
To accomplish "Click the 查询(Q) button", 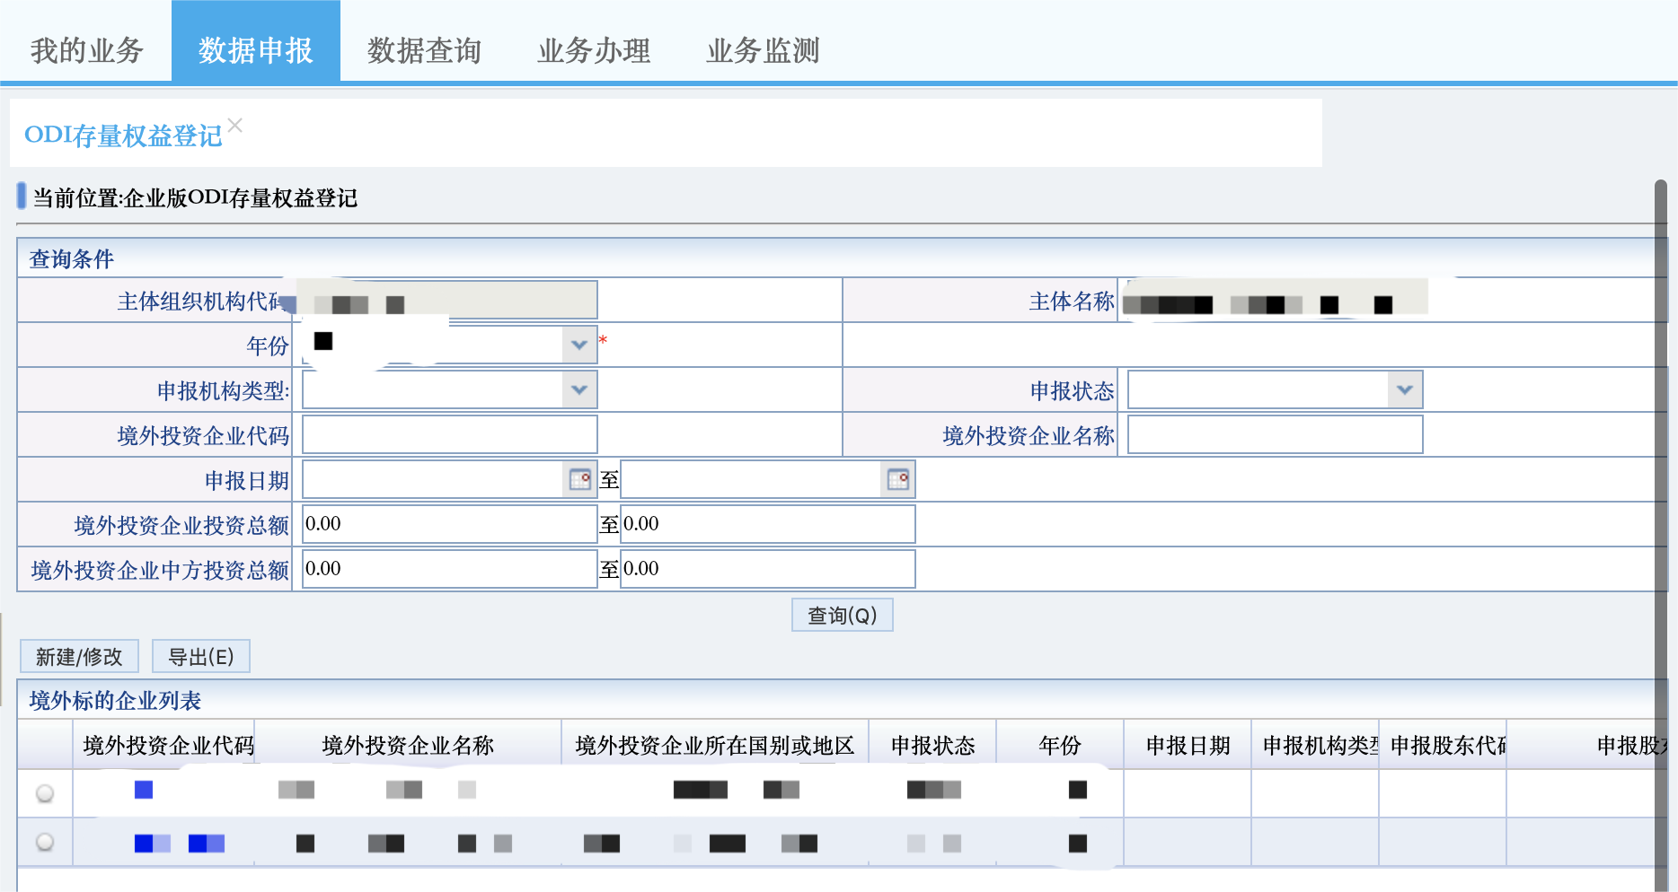I will click(843, 615).
